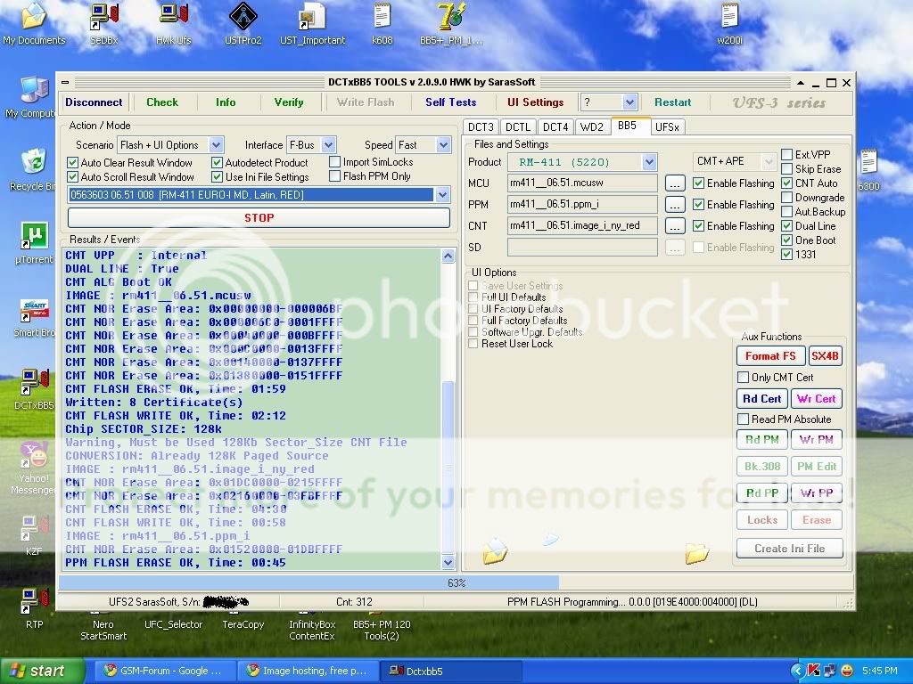Open the Smart Bro desktop shortcut
Image resolution: width=913 pixels, height=684 pixels.
[x=34, y=318]
